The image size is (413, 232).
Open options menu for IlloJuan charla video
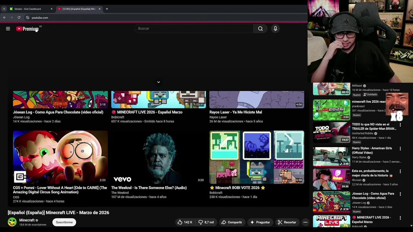pyautogui.click(x=400, y=172)
